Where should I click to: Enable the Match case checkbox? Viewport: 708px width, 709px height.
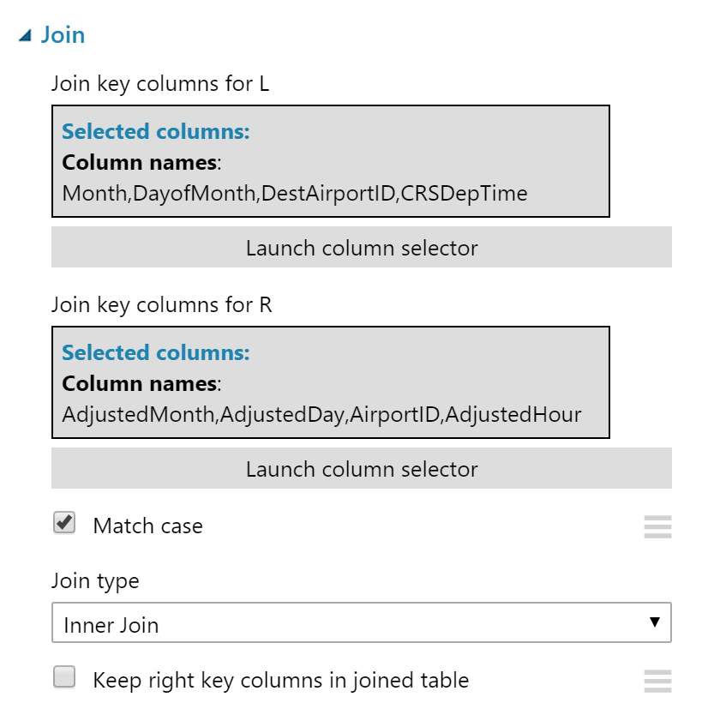click(64, 523)
